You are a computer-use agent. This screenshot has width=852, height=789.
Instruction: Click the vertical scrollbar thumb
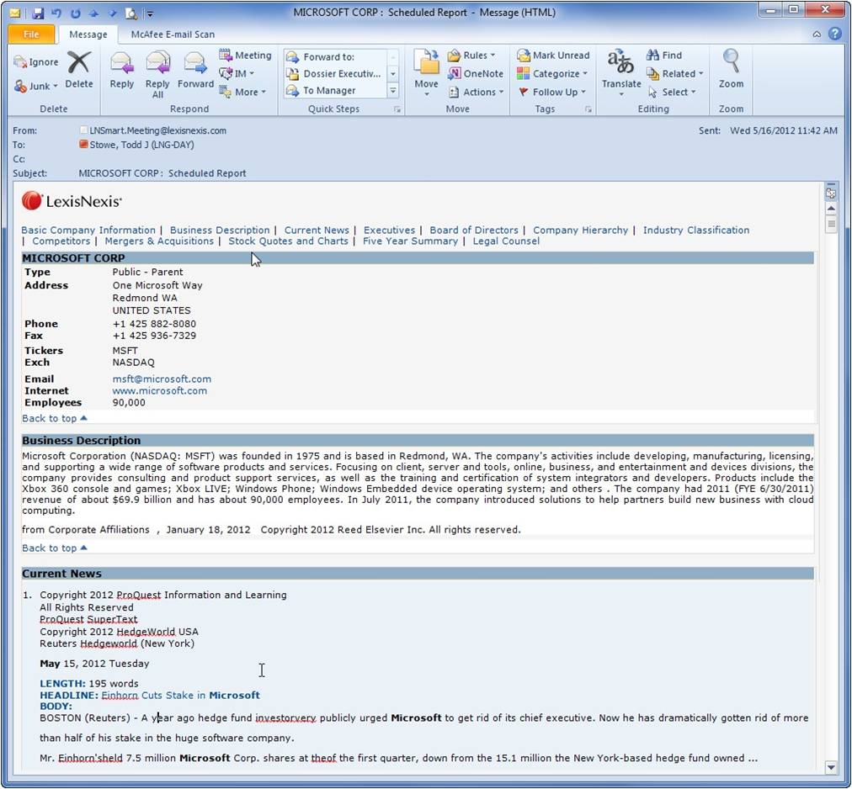(x=831, y=224)
